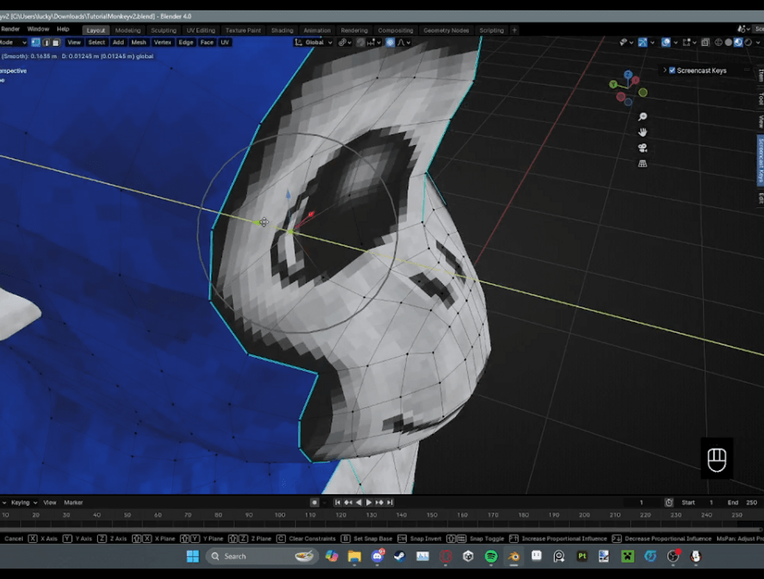Select the solid viewport shading icon
Screen dimensions: 764x579
point(728,43)
